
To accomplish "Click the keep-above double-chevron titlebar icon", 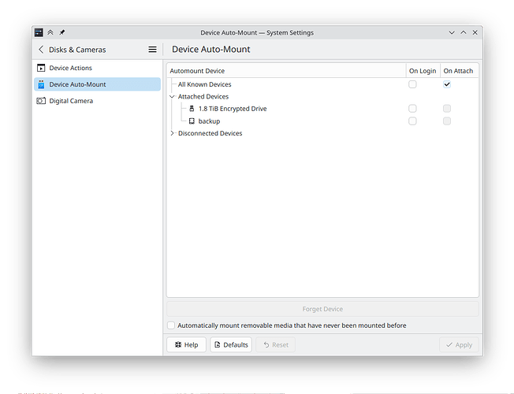I will (50, 32).
